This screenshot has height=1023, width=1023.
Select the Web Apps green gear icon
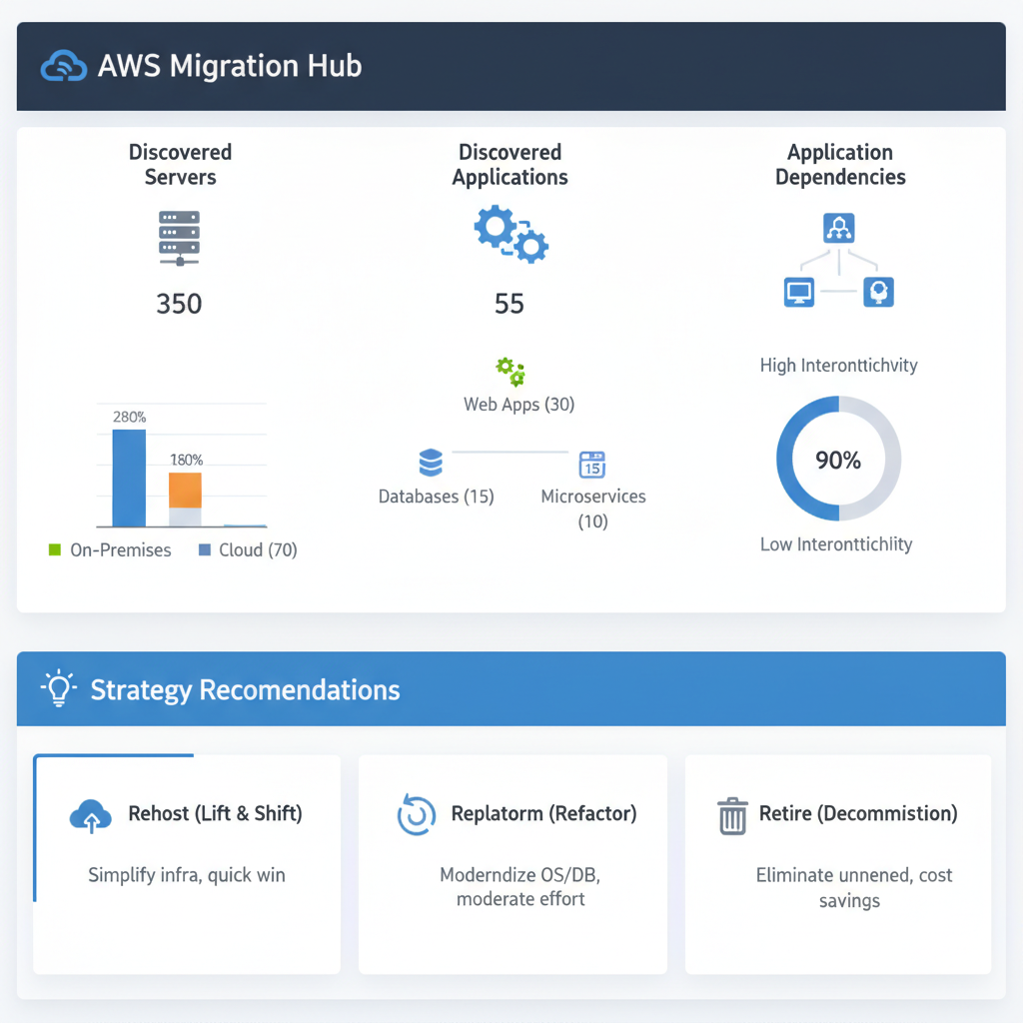pyautogui.click(x=510, y=370)
